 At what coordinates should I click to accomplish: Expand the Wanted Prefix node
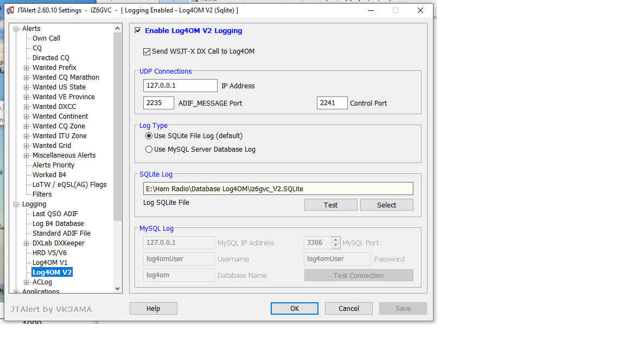click(x=26, y=68)
